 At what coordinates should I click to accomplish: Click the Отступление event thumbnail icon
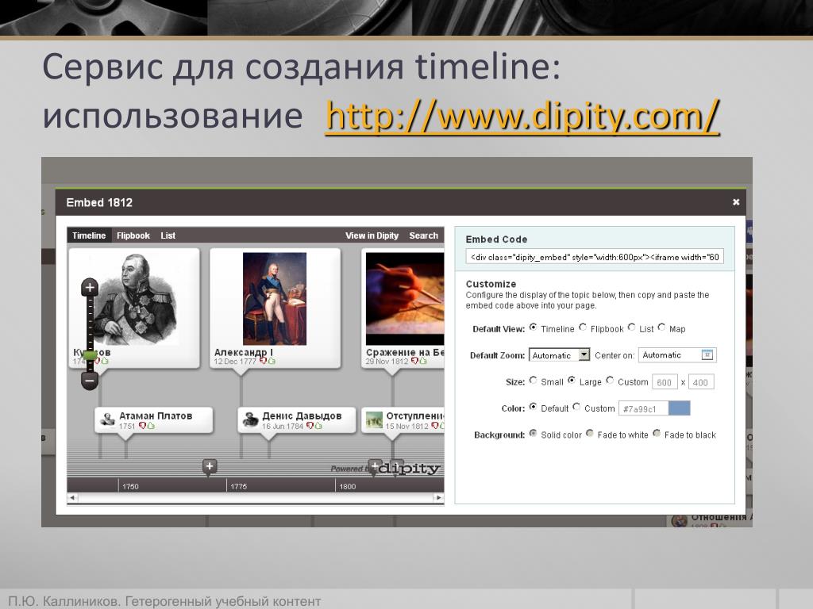pyautogui.click(x=374, y=419)
